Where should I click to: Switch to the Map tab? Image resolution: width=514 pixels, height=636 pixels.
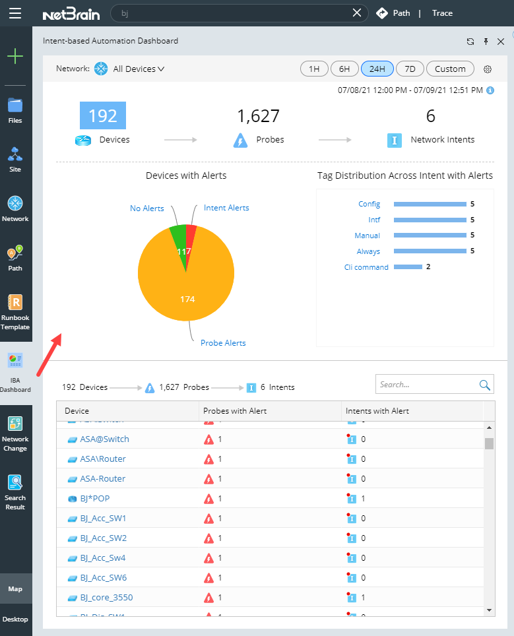(x=15, y=588)
